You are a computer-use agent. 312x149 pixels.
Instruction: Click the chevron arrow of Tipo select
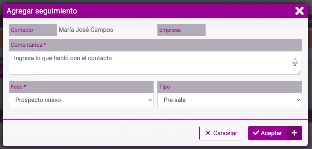pos(298,100)
